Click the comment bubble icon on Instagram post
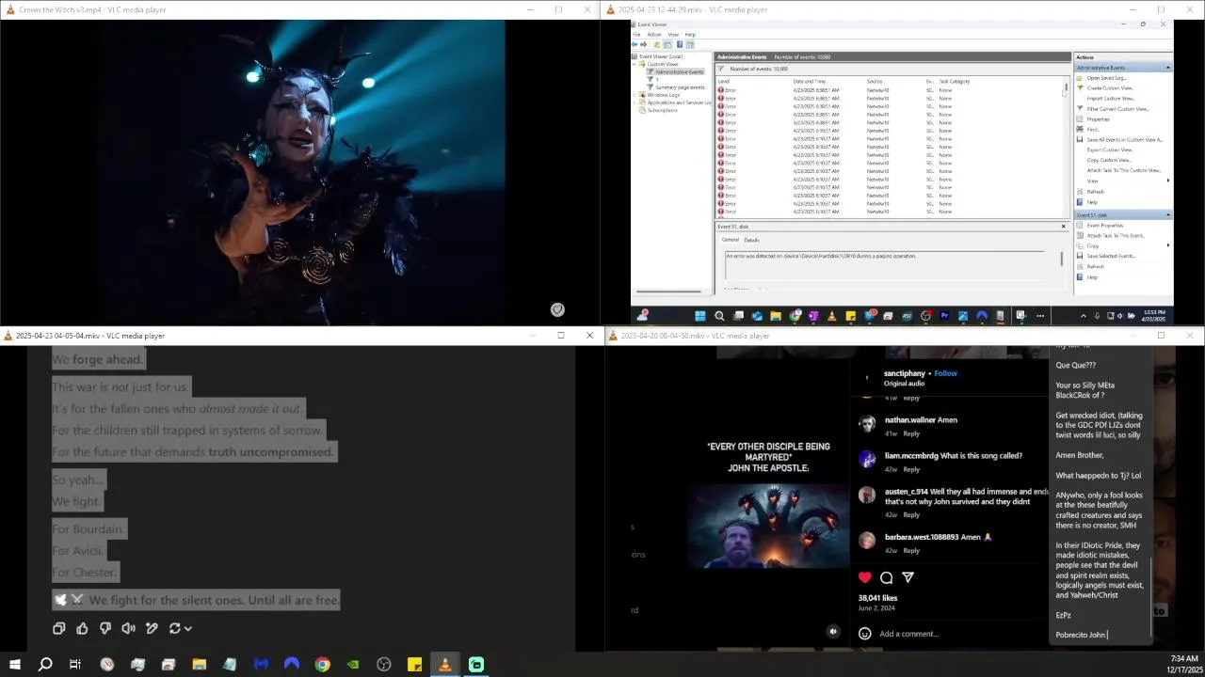 886,577
